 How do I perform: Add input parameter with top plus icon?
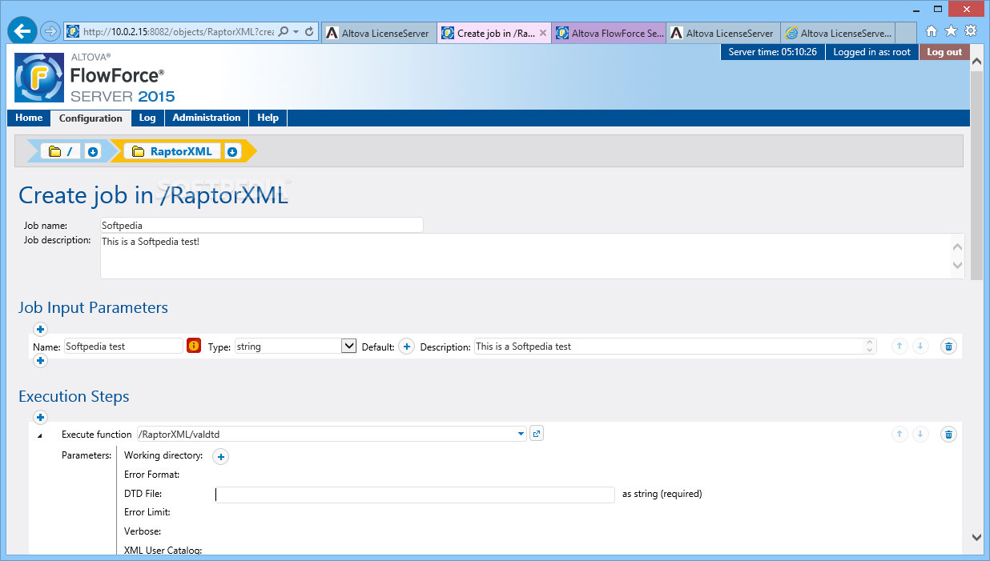(41, 329)
